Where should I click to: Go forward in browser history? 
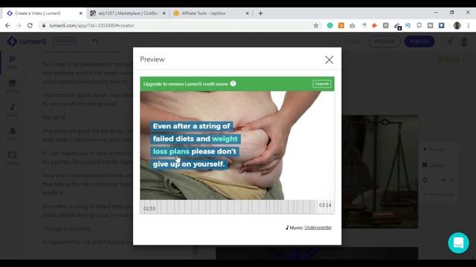click(x=19, y=26)
